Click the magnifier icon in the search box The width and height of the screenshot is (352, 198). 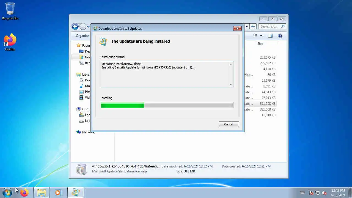point(283,26)
